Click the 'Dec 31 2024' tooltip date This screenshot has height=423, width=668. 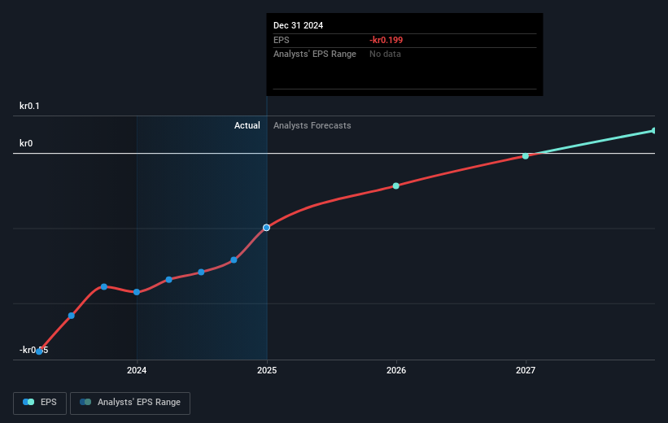(299, 25)
